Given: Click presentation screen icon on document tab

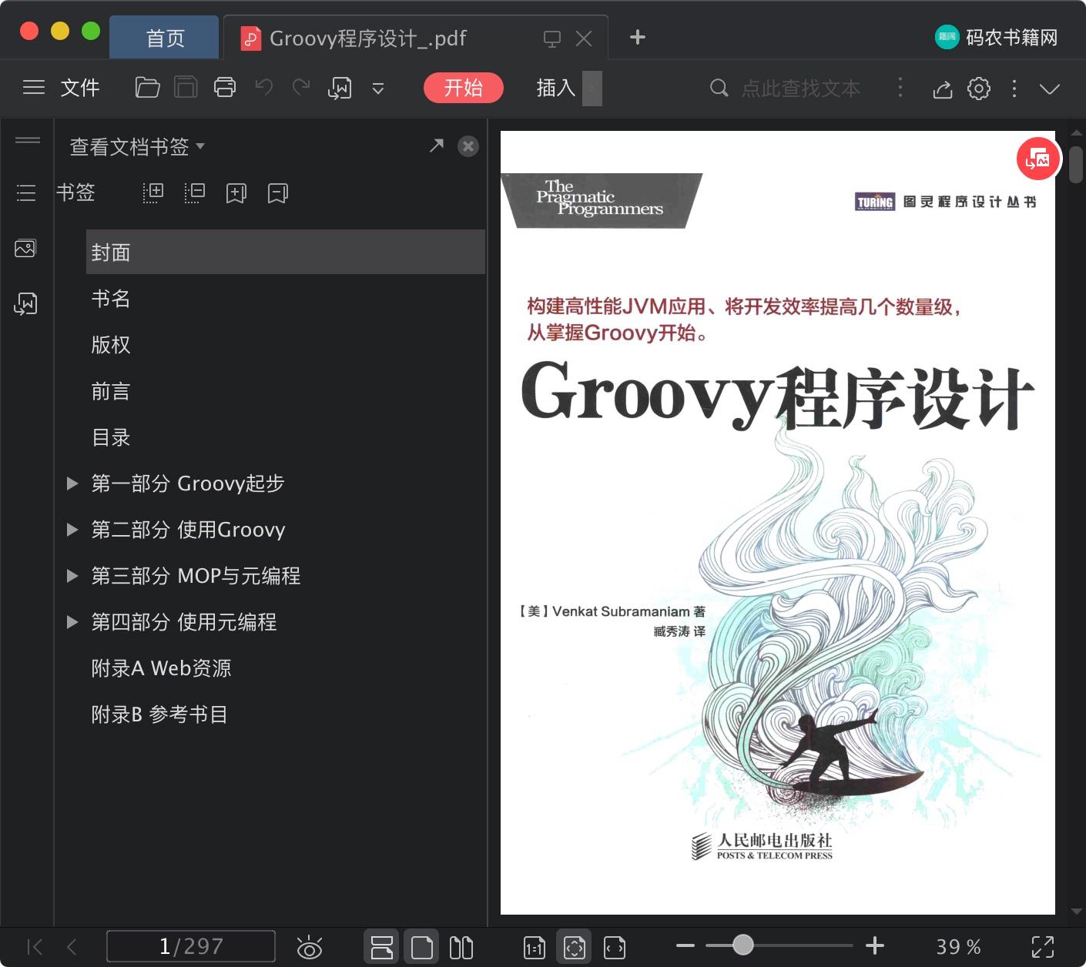Looking at the screenshot, I should (x=551, y=38).
